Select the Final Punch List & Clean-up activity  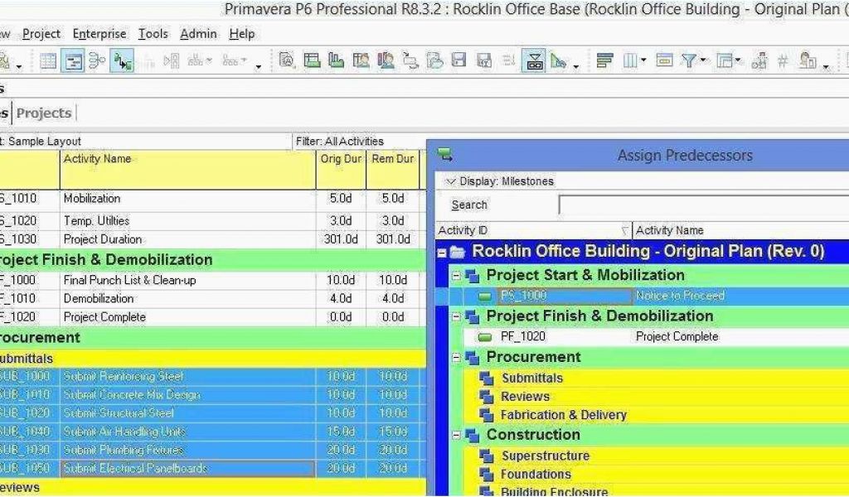211,280
